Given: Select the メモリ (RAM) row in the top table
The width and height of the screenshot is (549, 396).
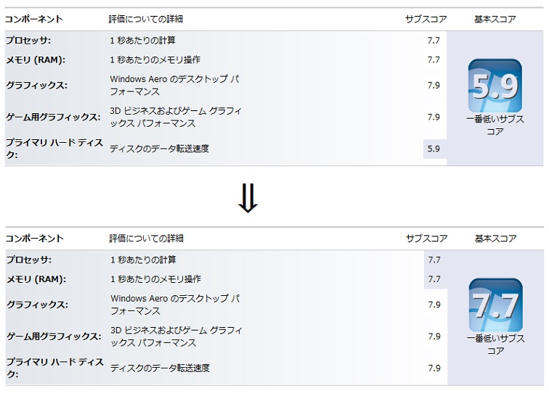Looking at the screenshot, I should 226,59.
